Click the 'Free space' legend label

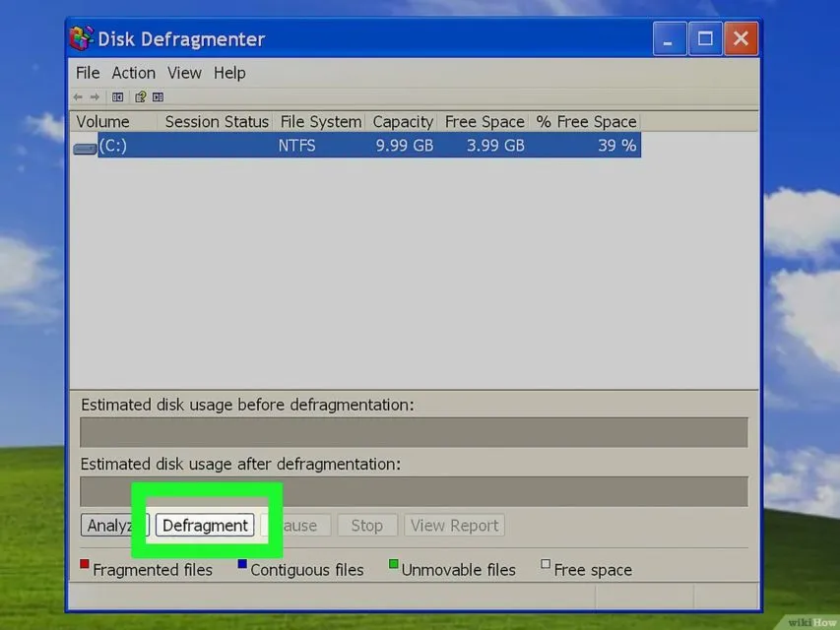pos(593,570)
